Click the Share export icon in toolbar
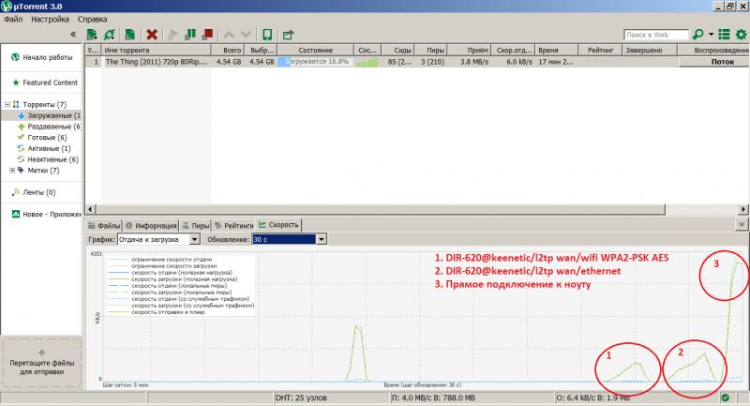750x406 pixels. (x=288, y=35)
